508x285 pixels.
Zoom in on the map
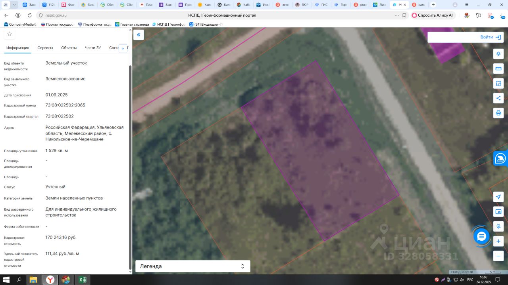[x=498, y=241]
